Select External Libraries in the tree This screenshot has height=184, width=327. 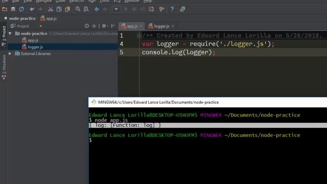pos(36,54)
